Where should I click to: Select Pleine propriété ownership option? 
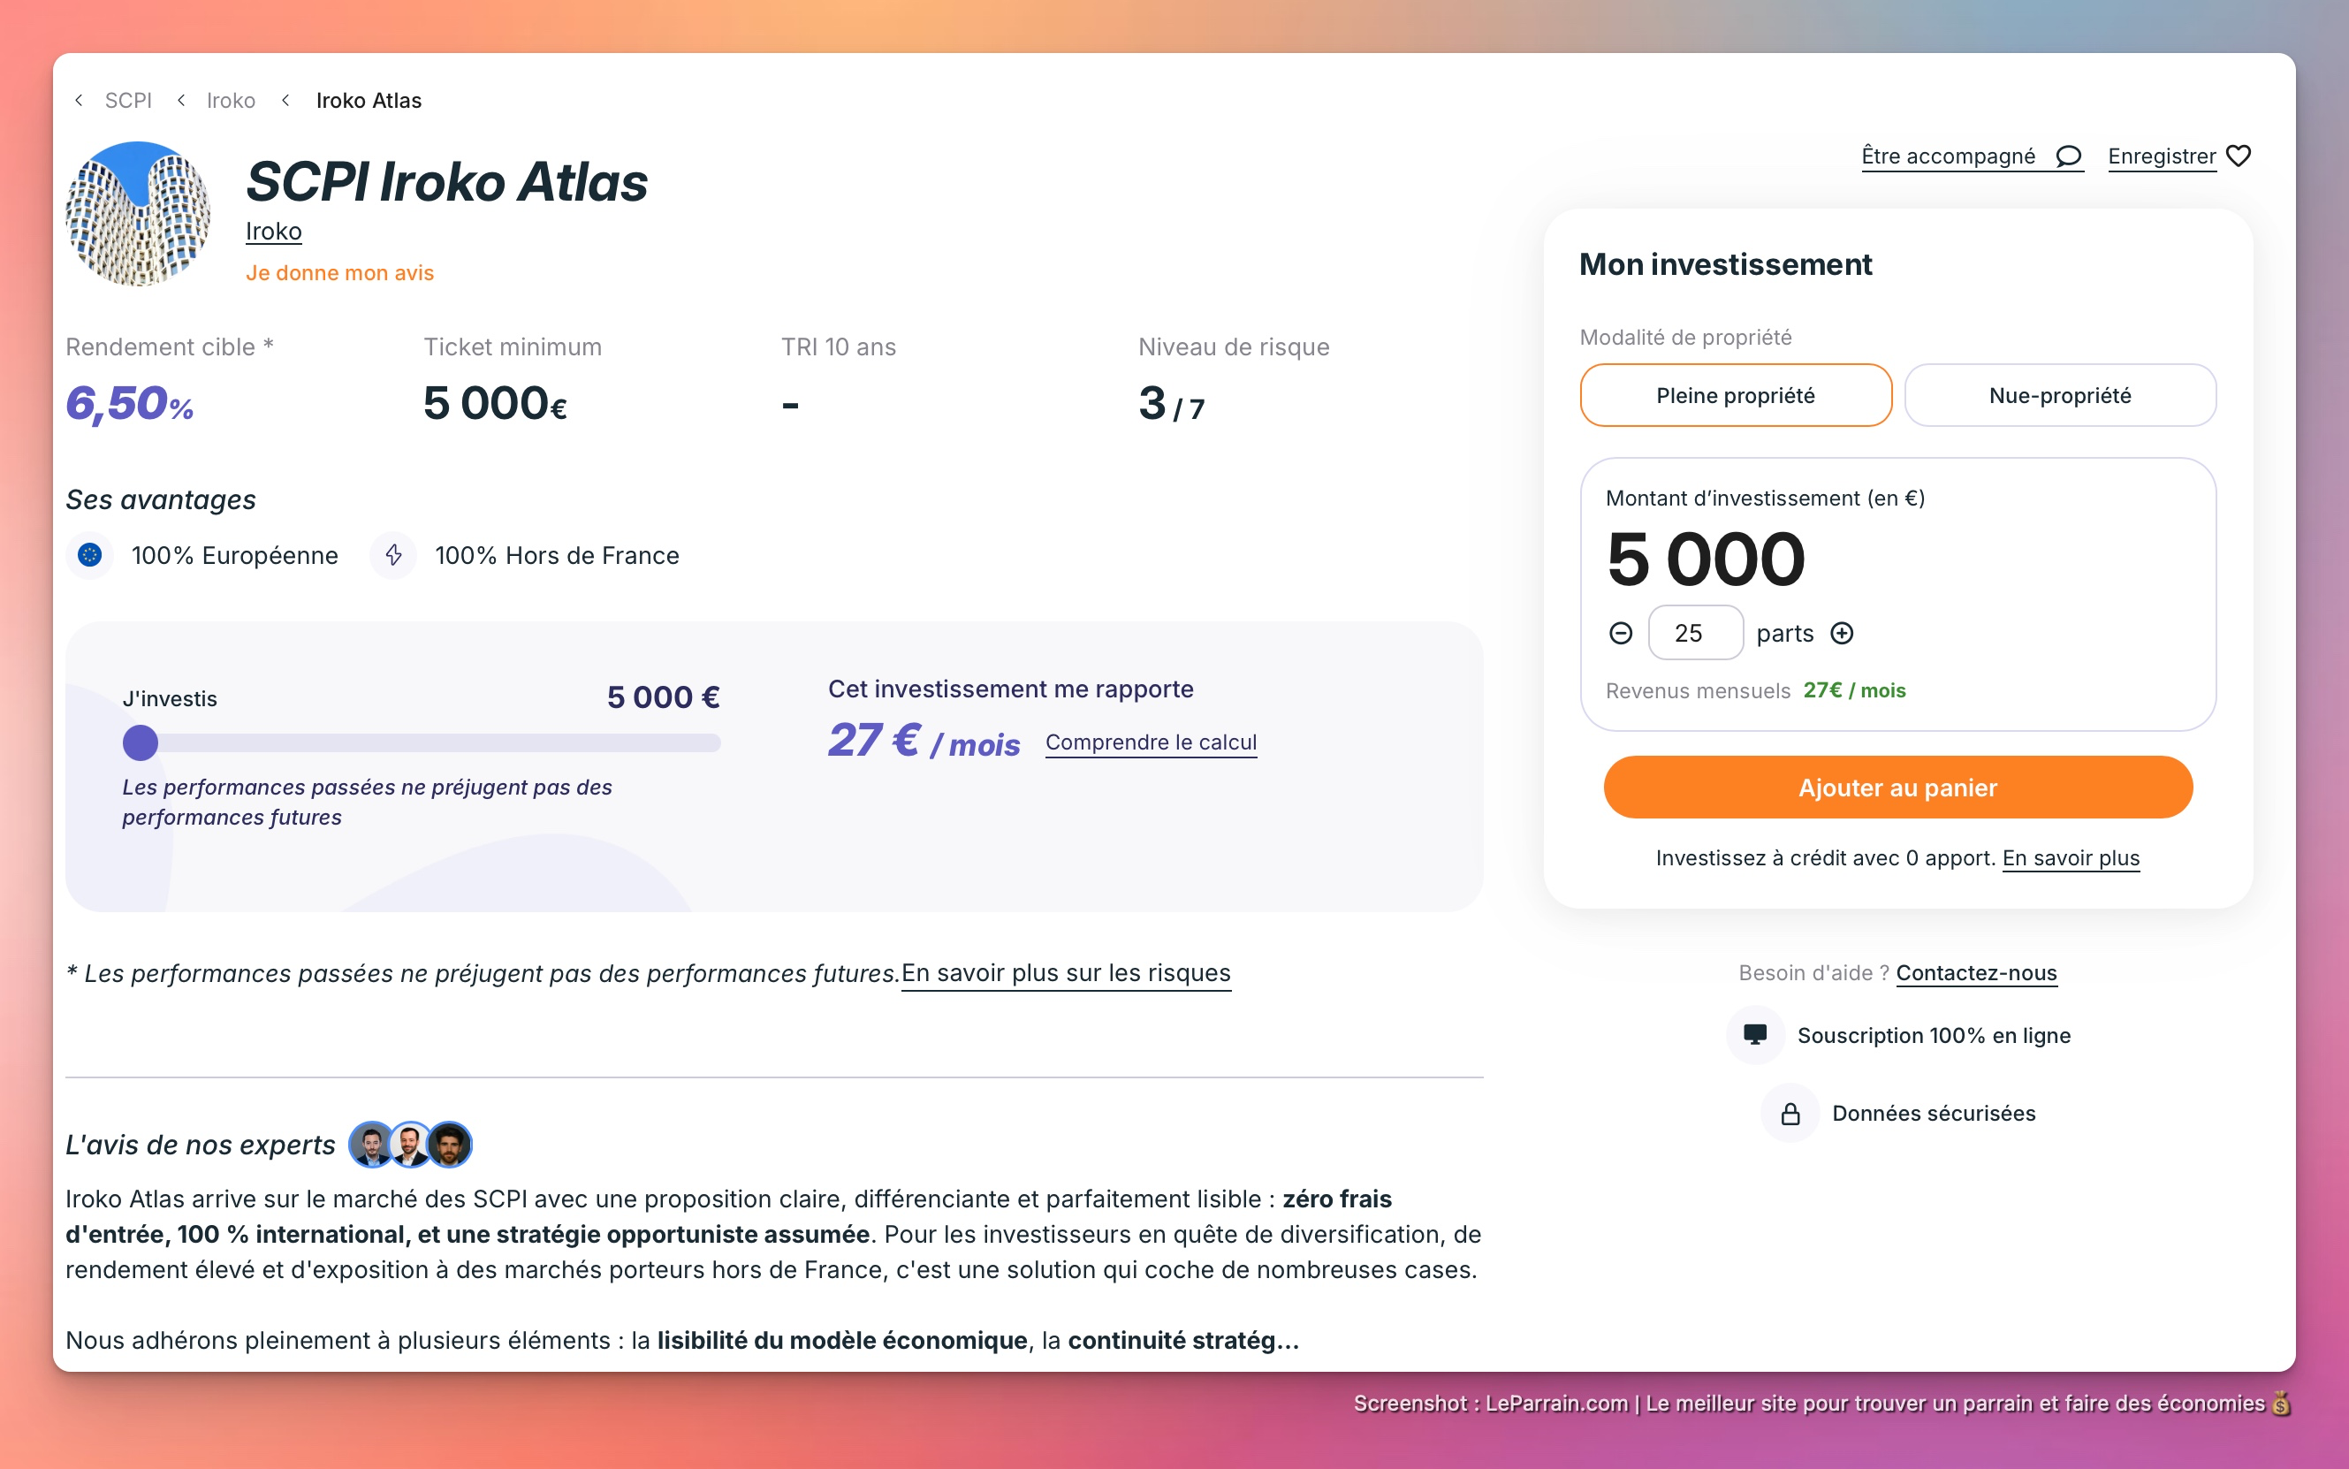pos(1735,395)
